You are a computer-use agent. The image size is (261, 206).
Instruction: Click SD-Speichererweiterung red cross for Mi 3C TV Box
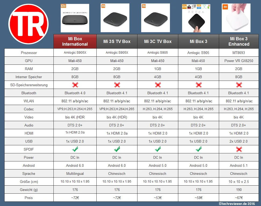pyautogui.click(x=158, y=85)
